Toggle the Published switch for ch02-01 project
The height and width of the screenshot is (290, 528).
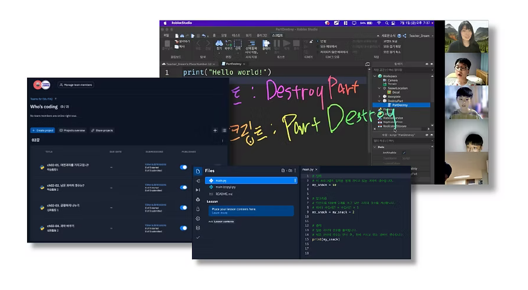(x=183, y=167)
